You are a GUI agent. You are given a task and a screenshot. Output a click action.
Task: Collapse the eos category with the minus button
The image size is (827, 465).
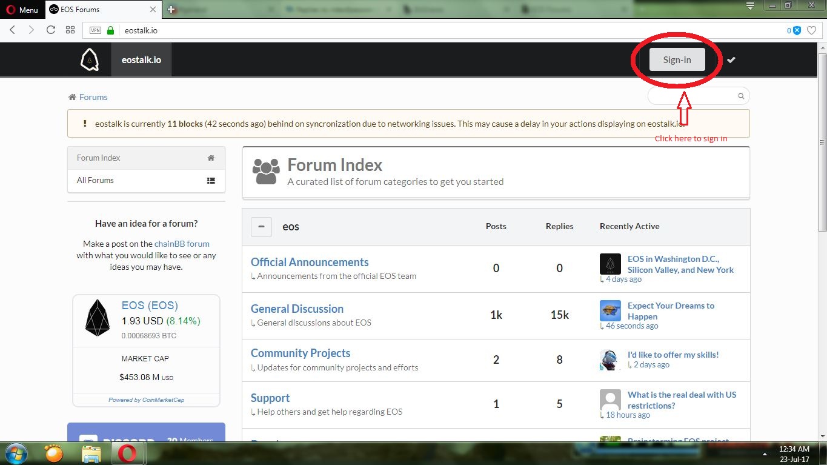pyautogui.click(x=261, y=226)
